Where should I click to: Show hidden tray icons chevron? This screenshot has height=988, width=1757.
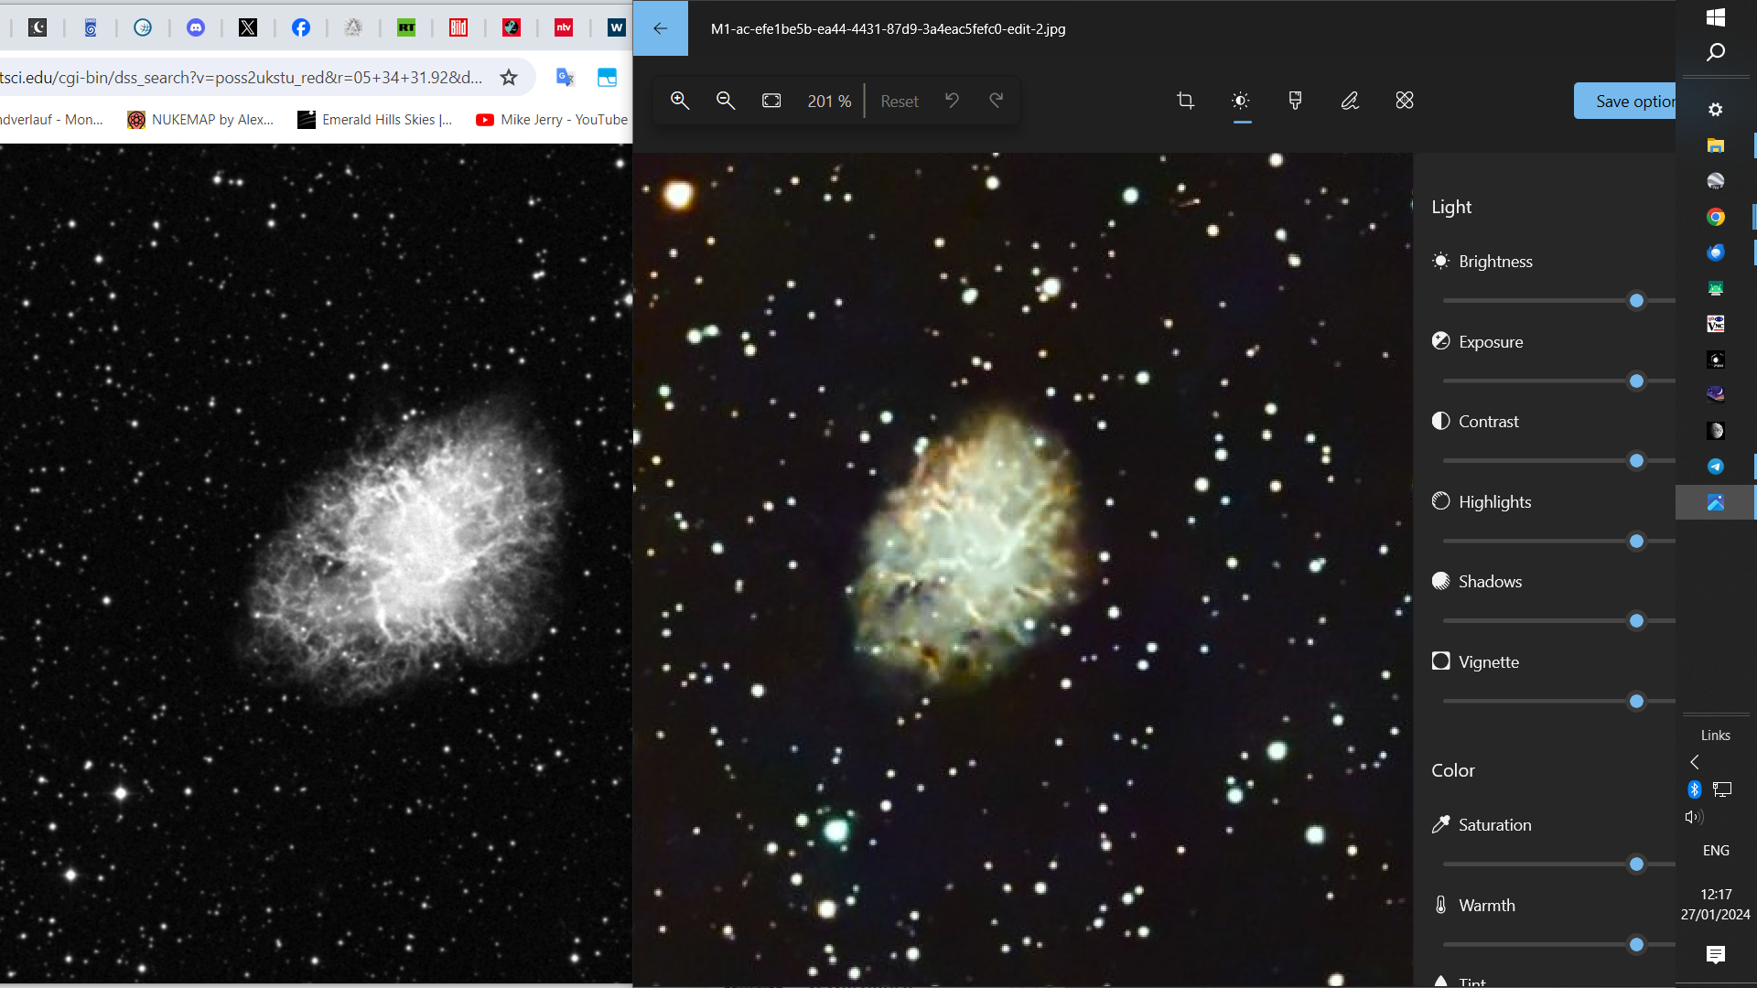tap(1695, 762)
